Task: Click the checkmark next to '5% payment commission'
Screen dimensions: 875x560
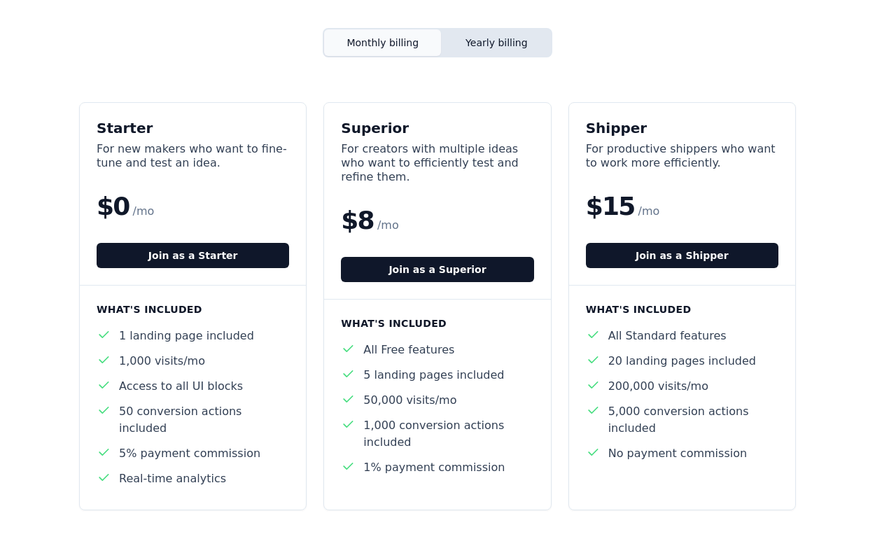Action: (104, 452)
